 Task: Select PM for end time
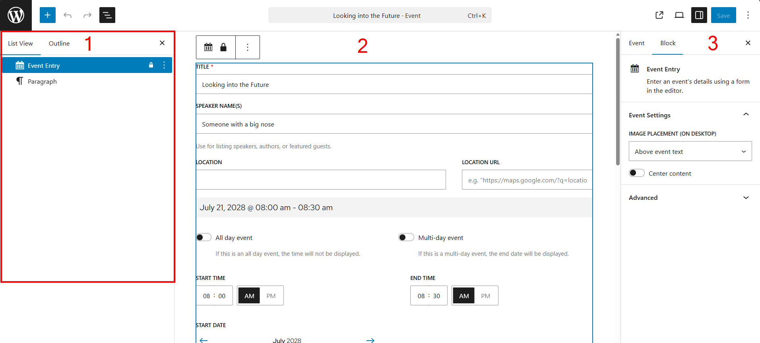[486, 296]
